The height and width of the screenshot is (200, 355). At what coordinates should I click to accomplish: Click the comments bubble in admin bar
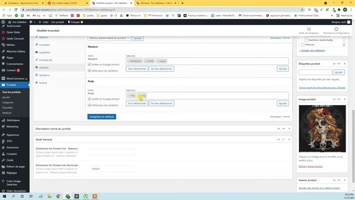pyautogui.click(x=31, y=22)
